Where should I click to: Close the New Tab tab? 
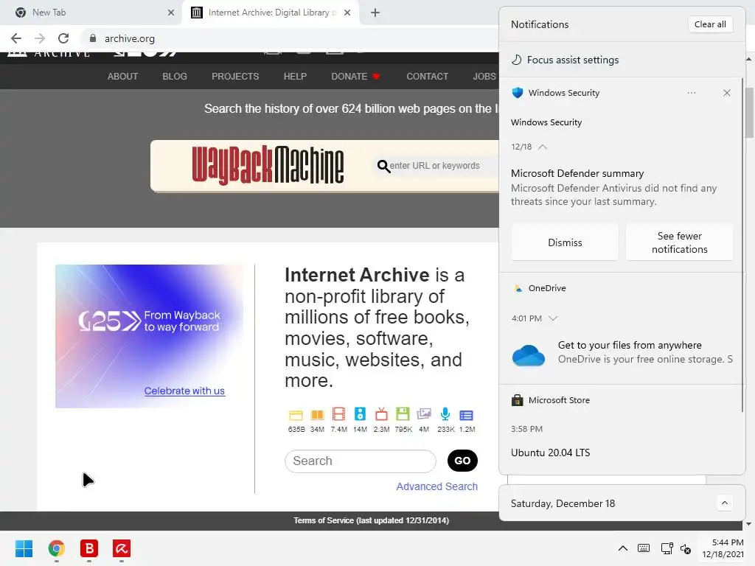pos(171,13)
